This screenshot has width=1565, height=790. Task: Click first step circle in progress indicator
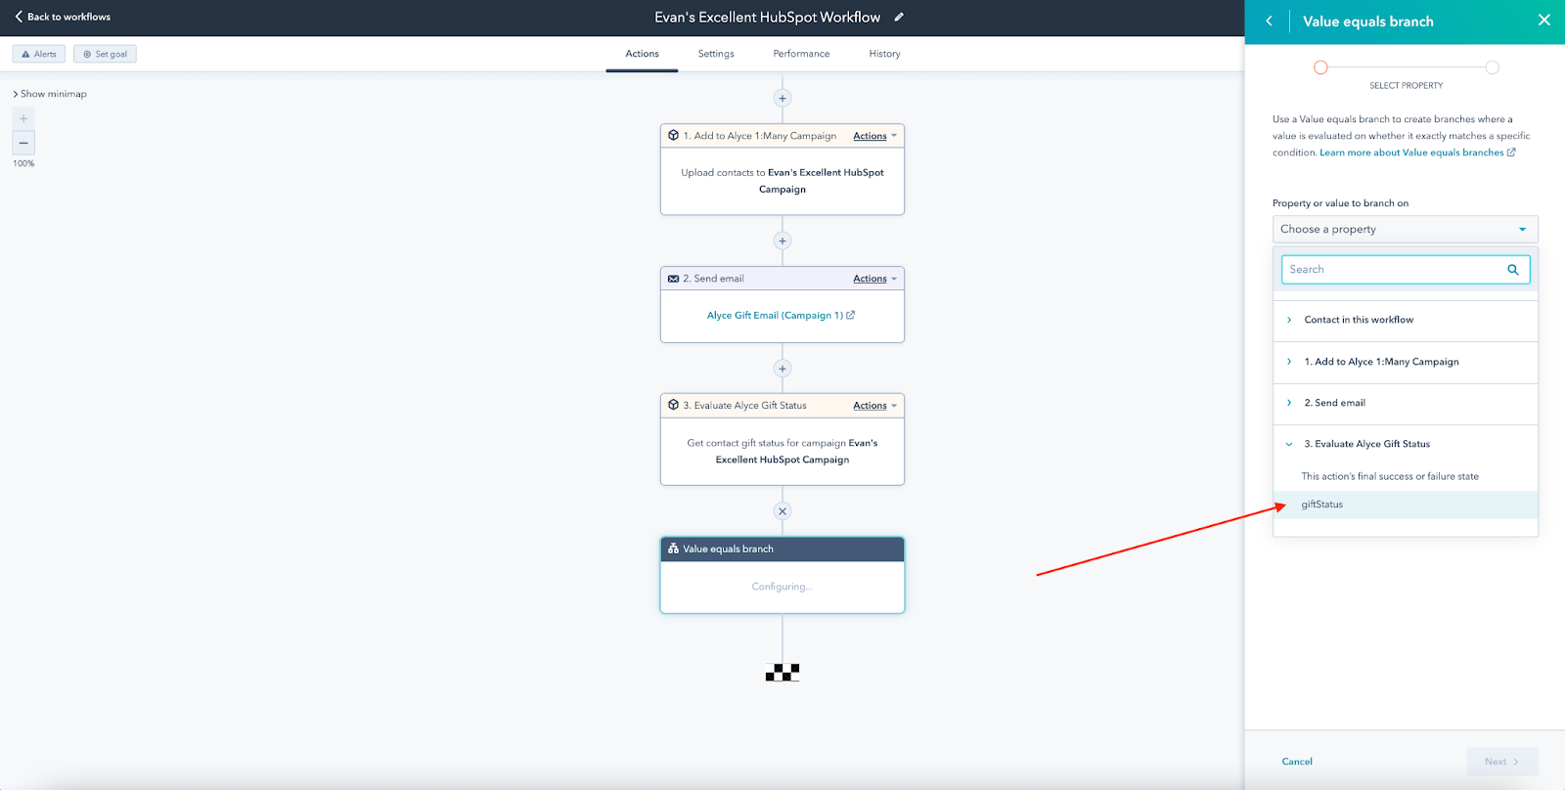(1320, 67)
